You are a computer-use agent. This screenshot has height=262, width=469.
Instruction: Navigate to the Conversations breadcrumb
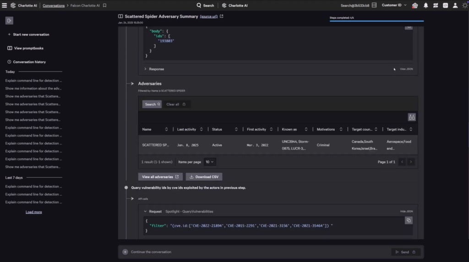coord(54,5)
